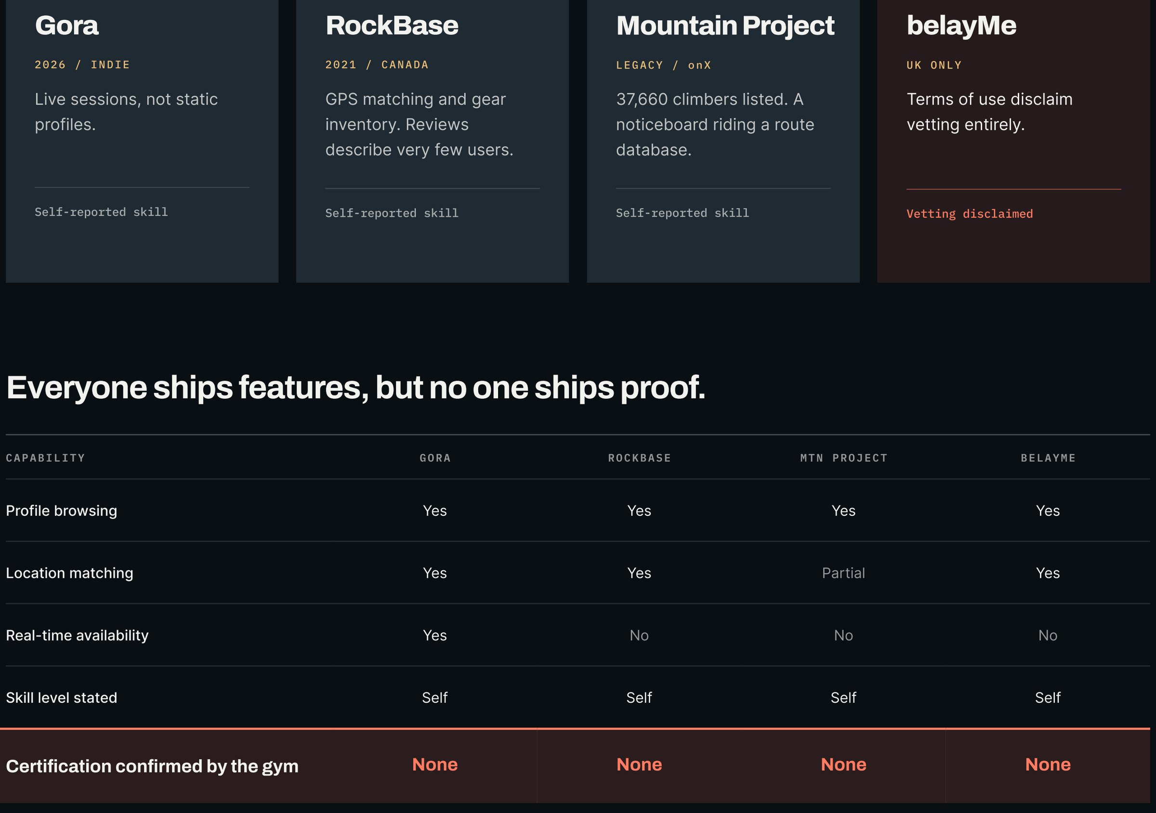Select the GORA column header
1156x813 pixels.
tap(435, 458)
